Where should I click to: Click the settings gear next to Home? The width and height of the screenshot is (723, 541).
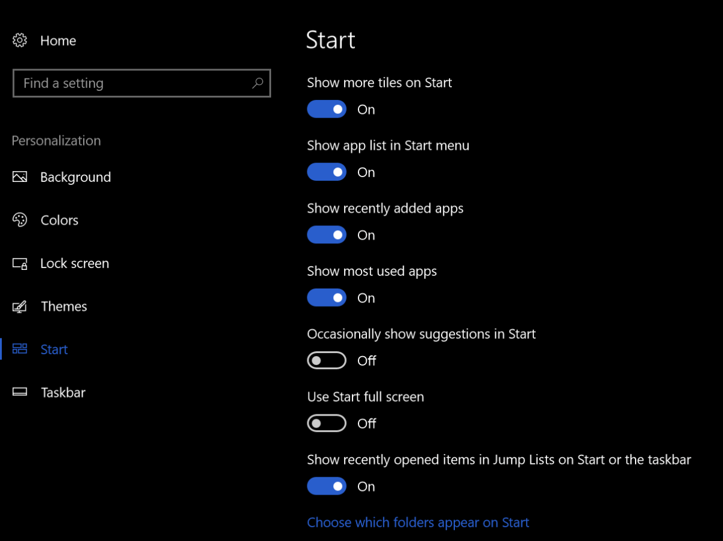tap(19, 40)
